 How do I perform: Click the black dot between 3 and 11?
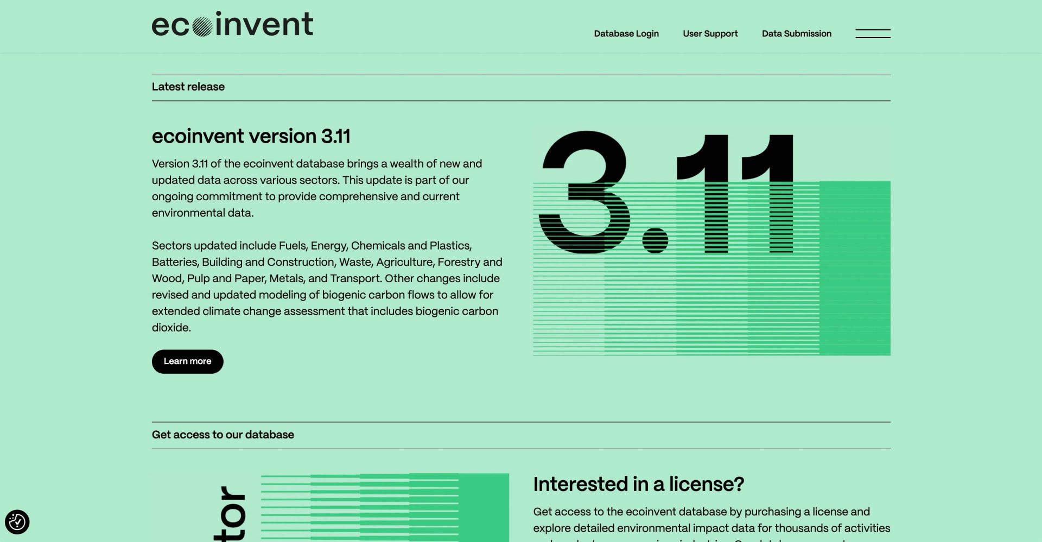coord(655,240)
